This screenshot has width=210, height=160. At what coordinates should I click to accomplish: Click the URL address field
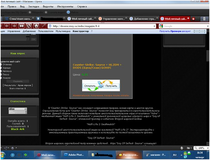(102, 26)
